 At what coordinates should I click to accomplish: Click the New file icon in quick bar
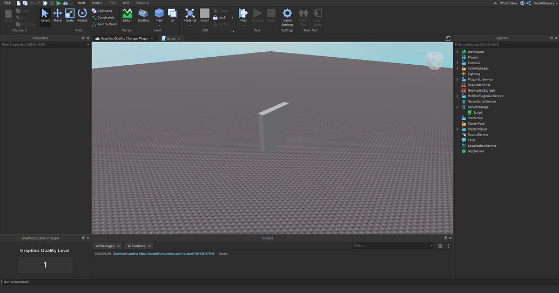(x=18, y=3)
